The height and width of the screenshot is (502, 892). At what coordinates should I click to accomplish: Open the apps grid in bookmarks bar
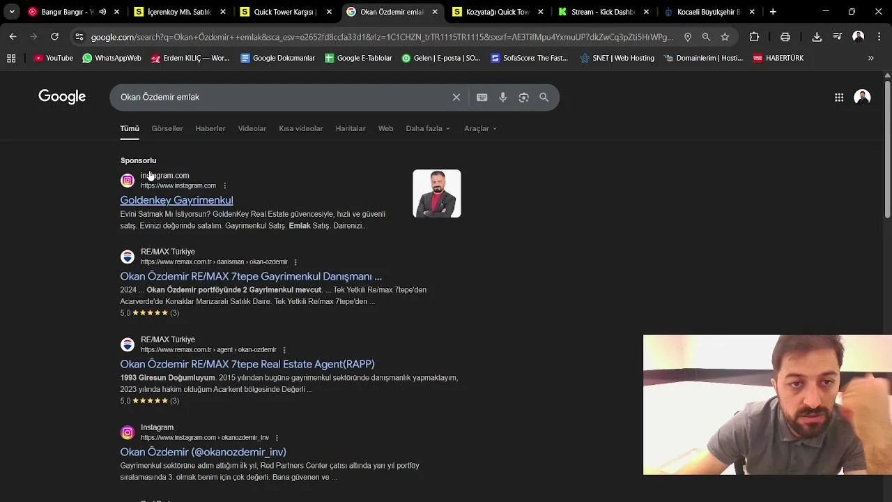click(11, 58)
